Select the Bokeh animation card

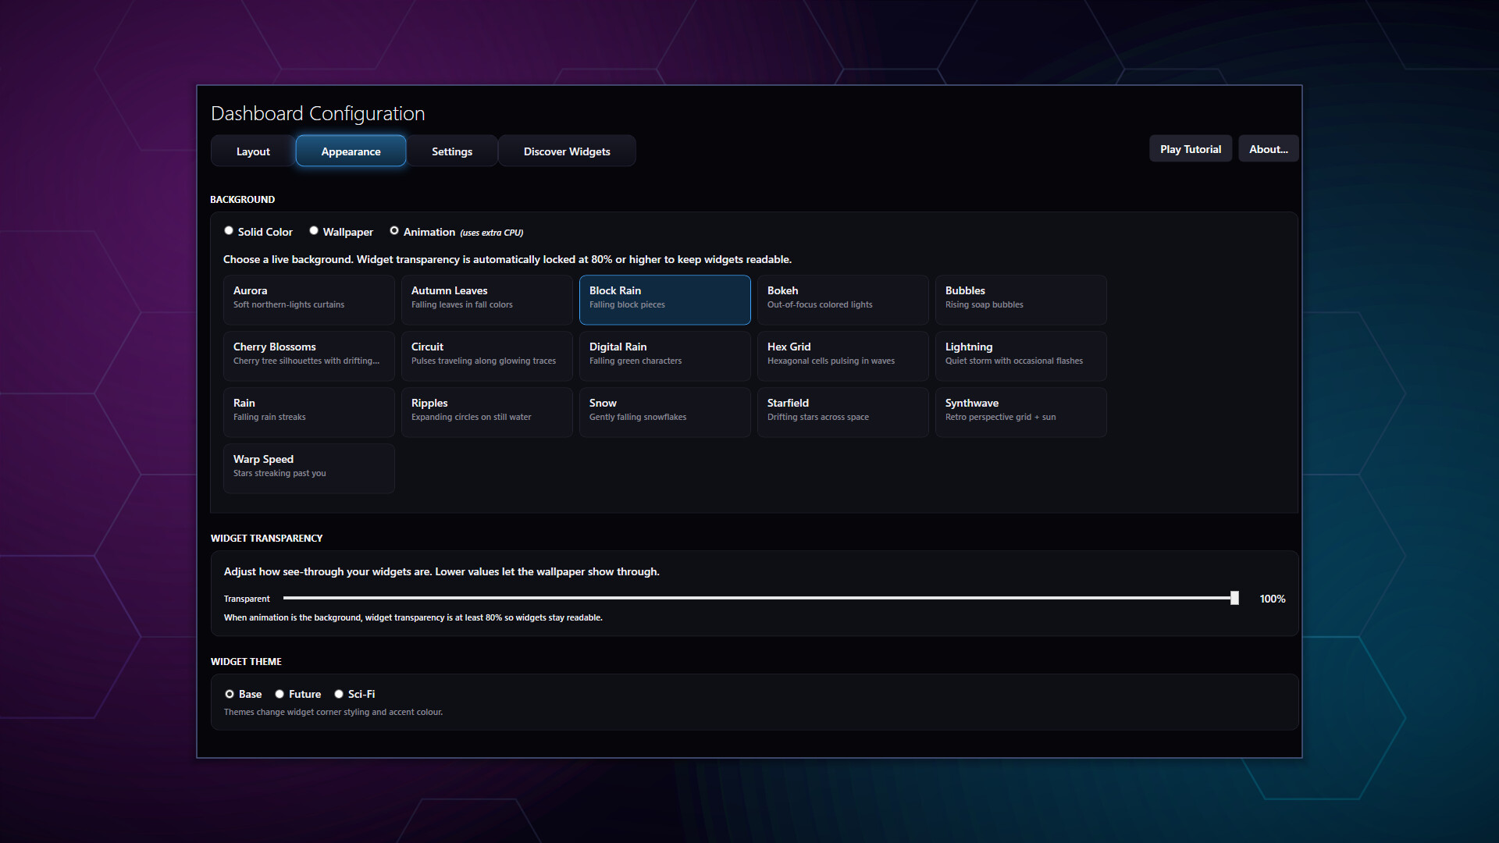tap(843, 300)
